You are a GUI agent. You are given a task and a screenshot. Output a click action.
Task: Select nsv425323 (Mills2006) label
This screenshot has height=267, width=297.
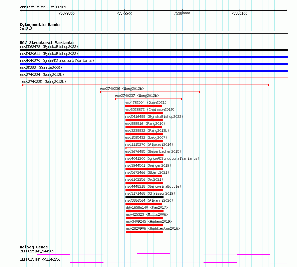[147, 214]
